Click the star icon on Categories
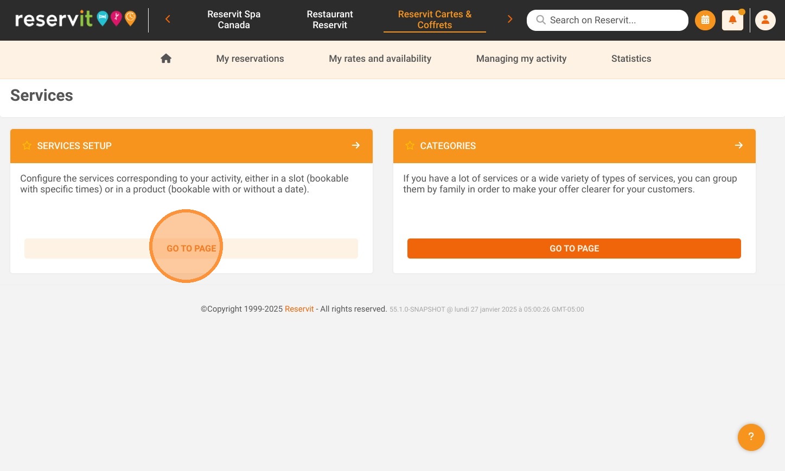The image size is (785, 471). (410, 145)
